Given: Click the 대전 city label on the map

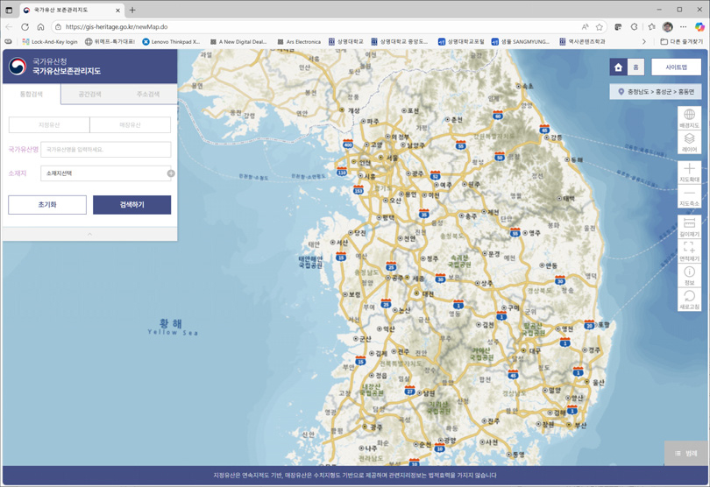Looking at the screenshot, I should (x=428, y=293).
